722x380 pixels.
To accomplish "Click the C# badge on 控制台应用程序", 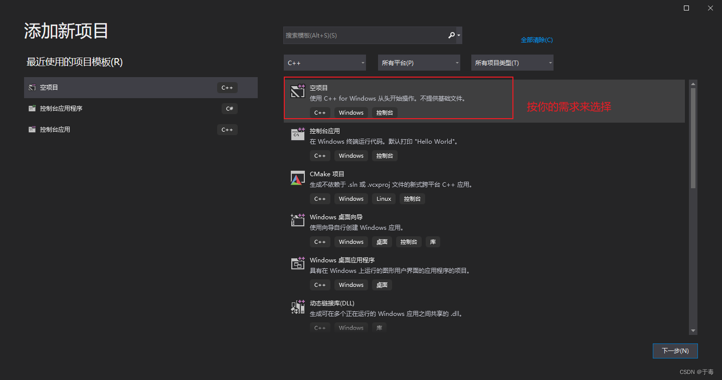I will (x=230, y=108).
